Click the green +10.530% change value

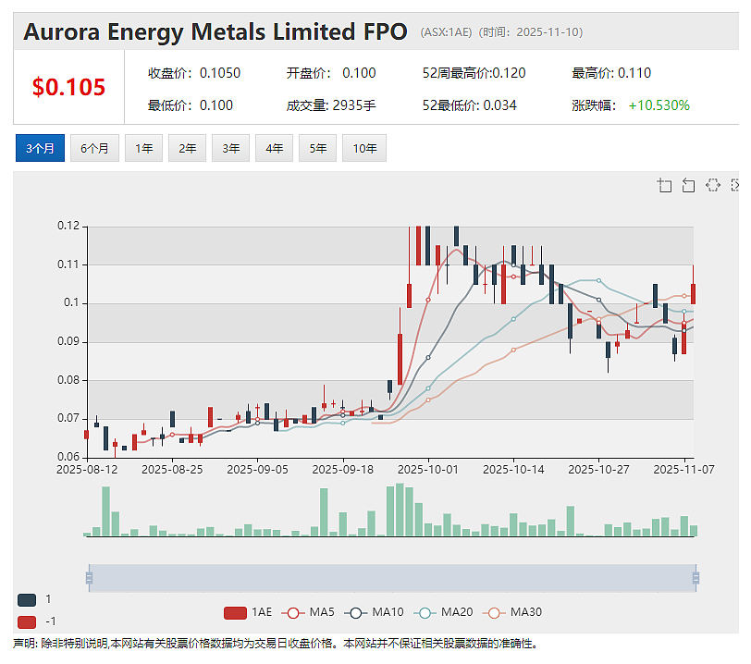[659, 105]
